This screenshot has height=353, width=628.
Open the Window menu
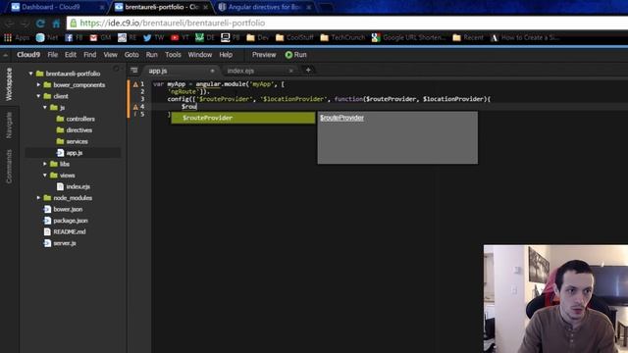point(200,55)
